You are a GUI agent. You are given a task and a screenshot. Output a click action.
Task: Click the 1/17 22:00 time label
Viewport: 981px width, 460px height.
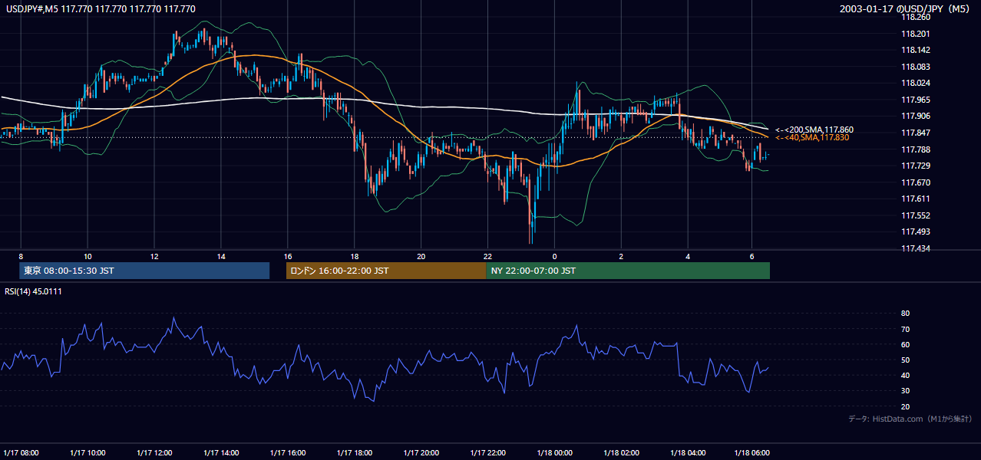(x=489, y=452)
